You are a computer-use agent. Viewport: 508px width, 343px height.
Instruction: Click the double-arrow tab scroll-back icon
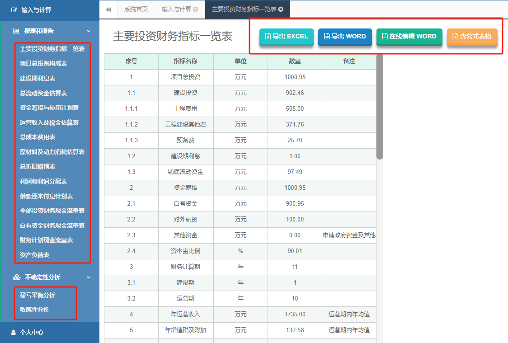tap(108, 9)
